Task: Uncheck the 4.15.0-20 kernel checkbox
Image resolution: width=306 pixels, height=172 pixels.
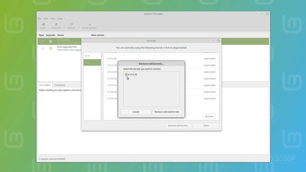Action: (126, 75)
